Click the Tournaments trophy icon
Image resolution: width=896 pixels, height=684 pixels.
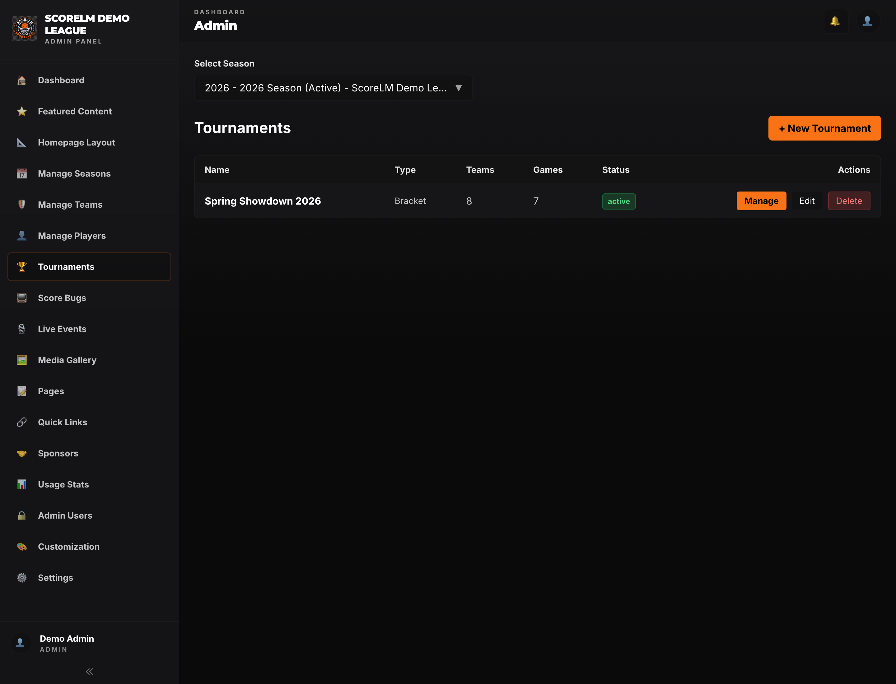(21, 267)
